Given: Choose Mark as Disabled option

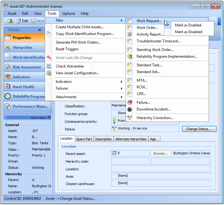Looking at the screenshot, I should point(188,32).
